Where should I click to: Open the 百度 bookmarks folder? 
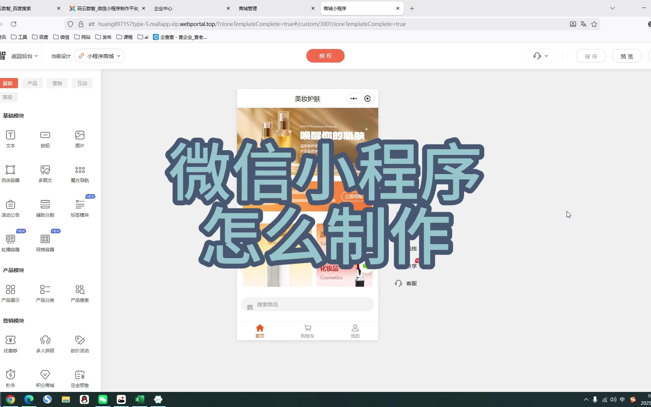40,37
